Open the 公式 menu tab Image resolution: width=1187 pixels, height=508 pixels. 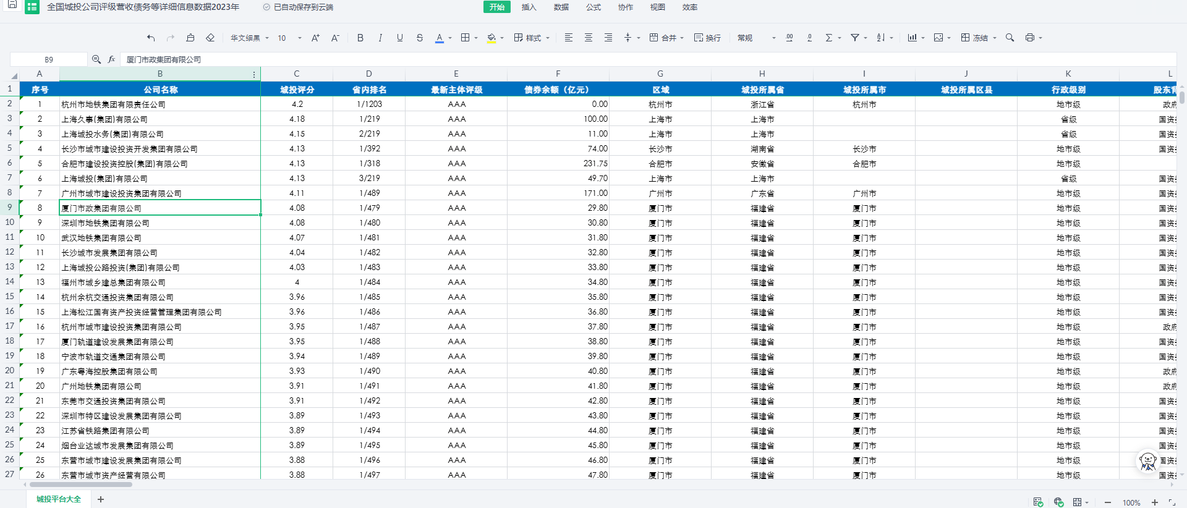(x=593, y=7)
